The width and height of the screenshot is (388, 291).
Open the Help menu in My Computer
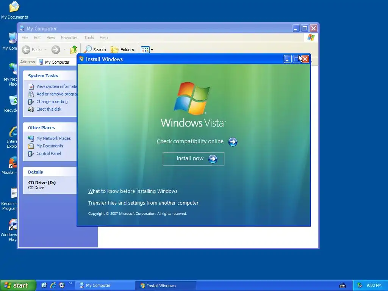(x=104, y=38)
